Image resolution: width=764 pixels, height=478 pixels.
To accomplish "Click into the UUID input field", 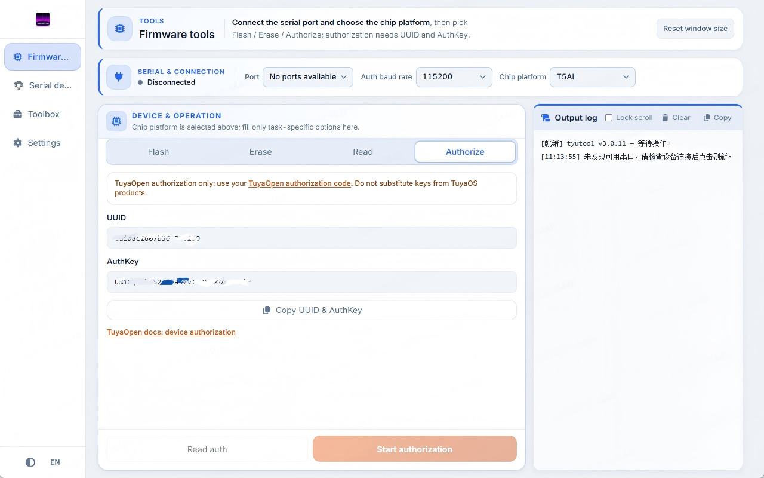I will tap(312, 238).
